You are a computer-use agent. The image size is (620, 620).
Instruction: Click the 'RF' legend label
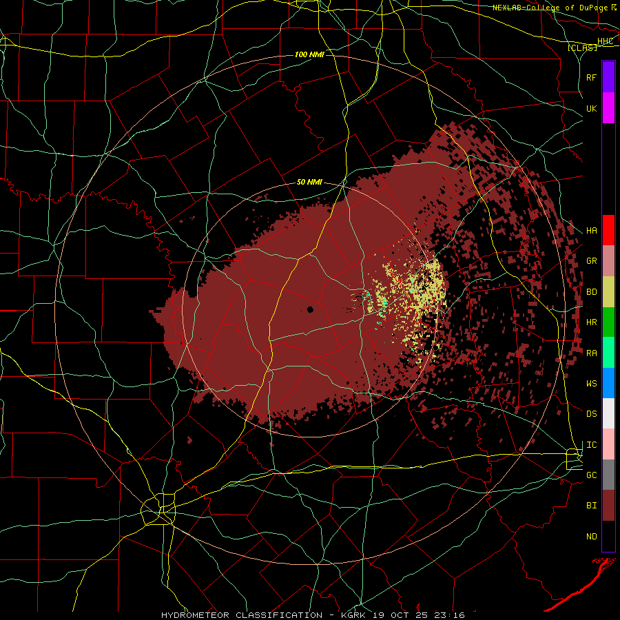pyautogui.click(x=591, y=77)
